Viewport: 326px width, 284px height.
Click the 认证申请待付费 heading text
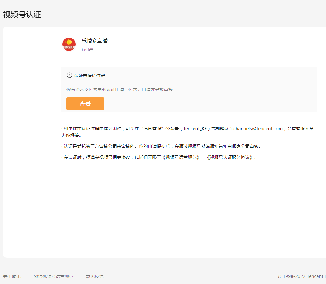[x=89, y=76]
